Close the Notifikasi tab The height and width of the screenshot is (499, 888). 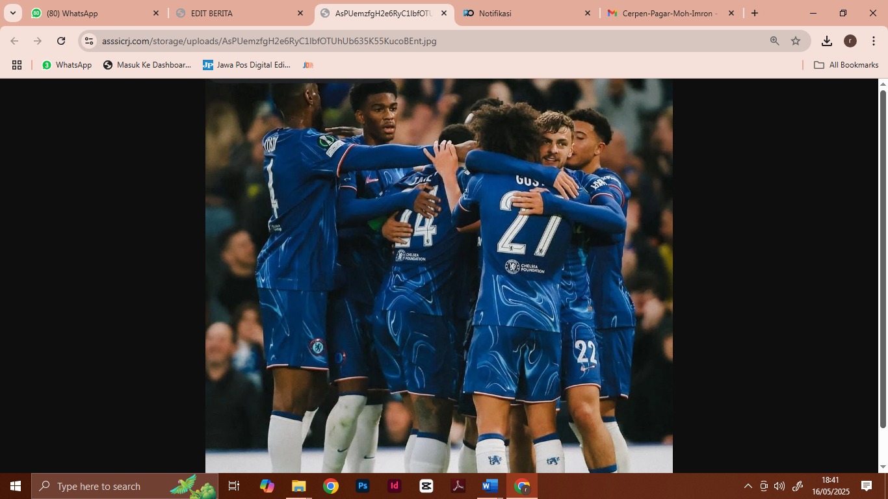click(588, 13)
